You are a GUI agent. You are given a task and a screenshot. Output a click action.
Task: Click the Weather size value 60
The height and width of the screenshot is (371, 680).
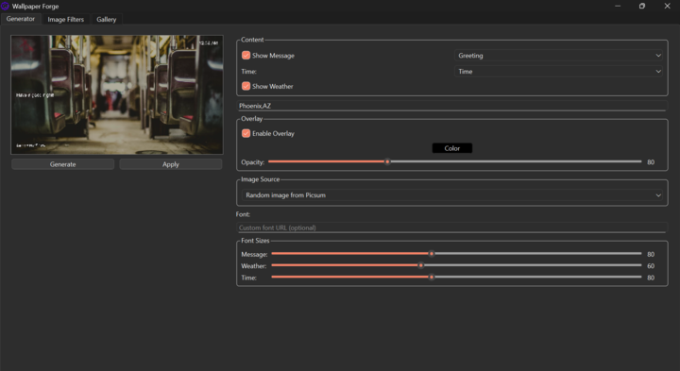[651, 266]
